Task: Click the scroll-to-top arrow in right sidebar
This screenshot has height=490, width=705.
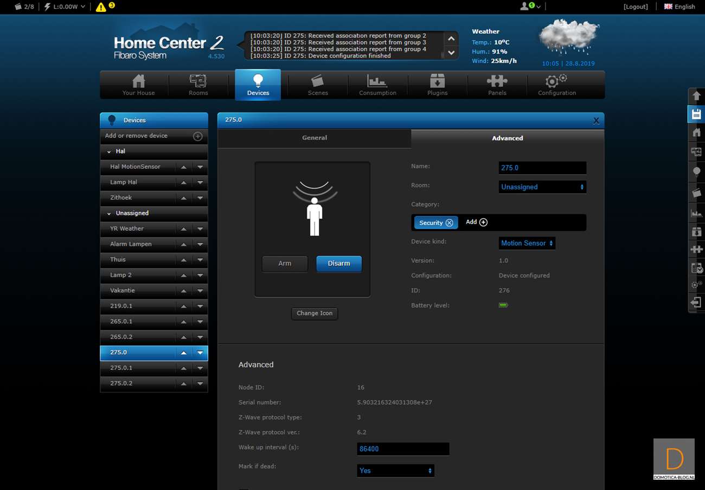Action: pyautogui.click(x=696, y=96)
